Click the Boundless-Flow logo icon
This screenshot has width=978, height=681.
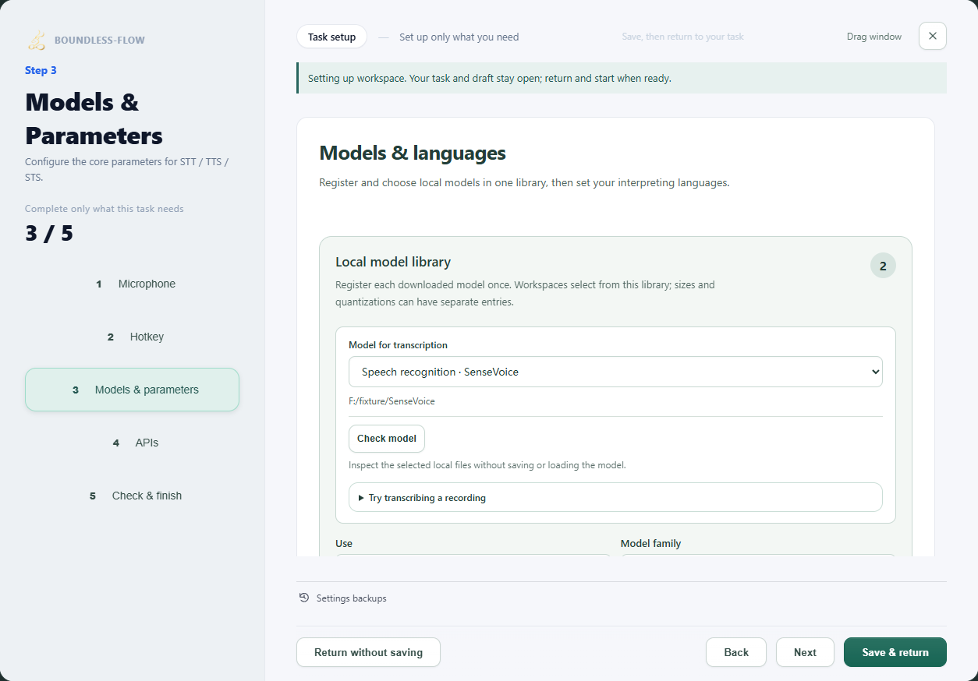[36, 41]
